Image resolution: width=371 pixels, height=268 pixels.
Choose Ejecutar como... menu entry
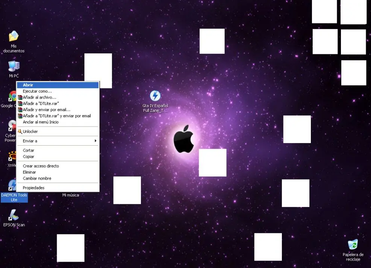tap(58, 91)
